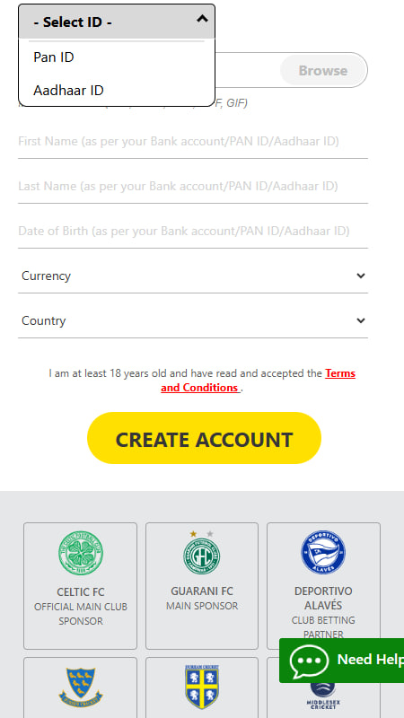Screen dimensions: 404x718
Task: Click the Guarani FC green logo
Action: 202,553
